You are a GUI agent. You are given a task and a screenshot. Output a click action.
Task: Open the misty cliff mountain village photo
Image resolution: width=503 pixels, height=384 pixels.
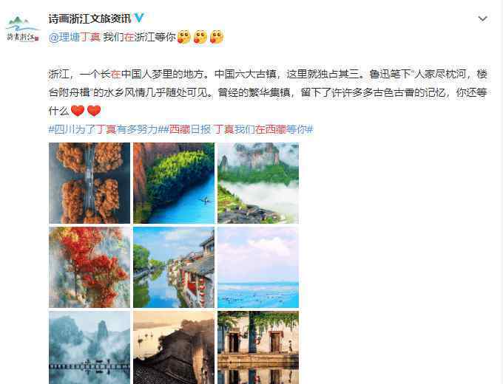point(258,183)
